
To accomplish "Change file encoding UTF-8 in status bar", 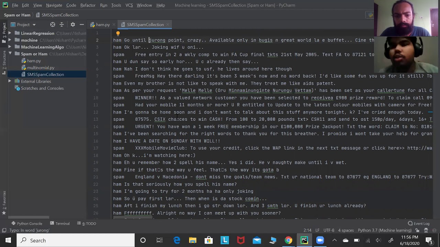I will click(329, 231).
